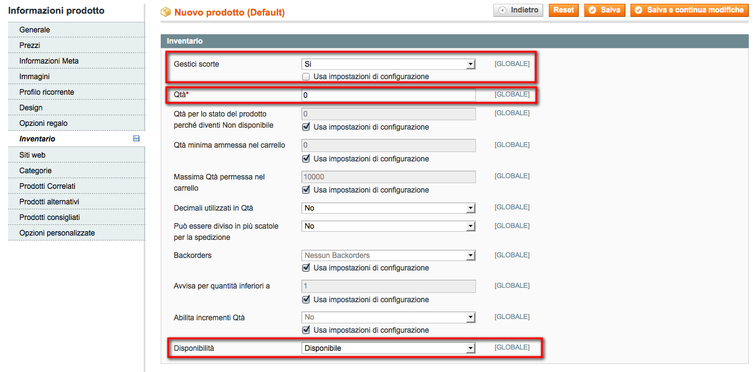The image size is (755, 372).
Task: Click the Indietro back arrow button
Action: pyautogui.click(x=518, y=11)
